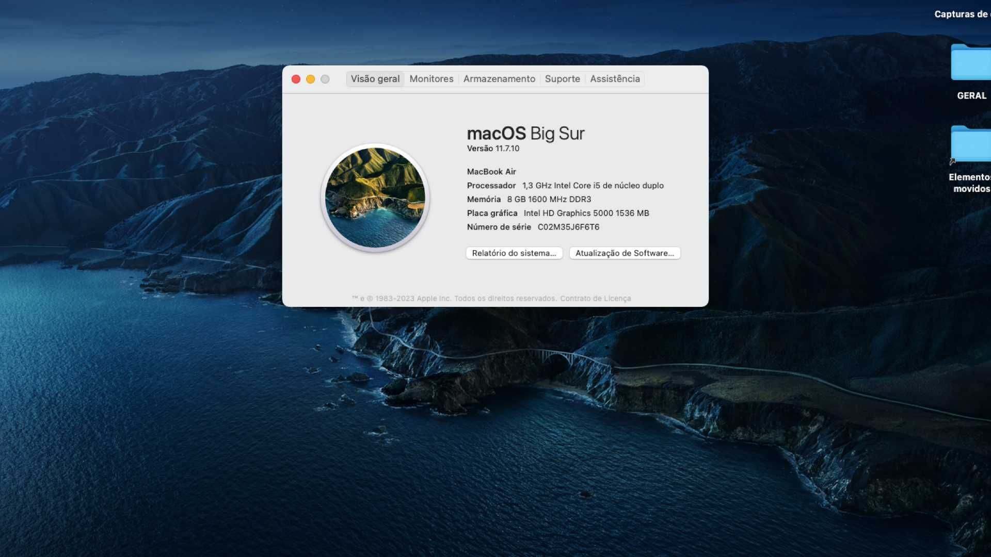Screen dimensions: 991x557
Task: Minimize the About This Mac window
Action: coord(310,79)
